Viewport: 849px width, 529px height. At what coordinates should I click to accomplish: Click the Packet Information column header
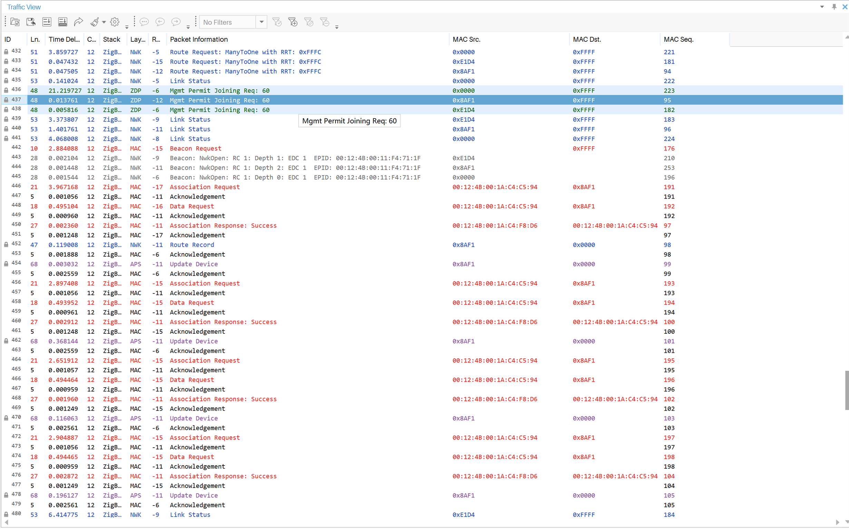pos(308,39)
